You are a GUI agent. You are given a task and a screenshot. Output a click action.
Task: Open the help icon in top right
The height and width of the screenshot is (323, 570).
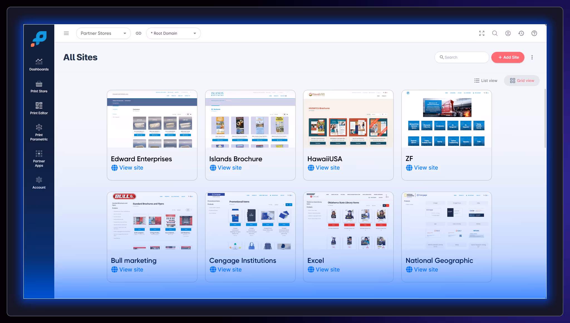[x=534, y=33]
